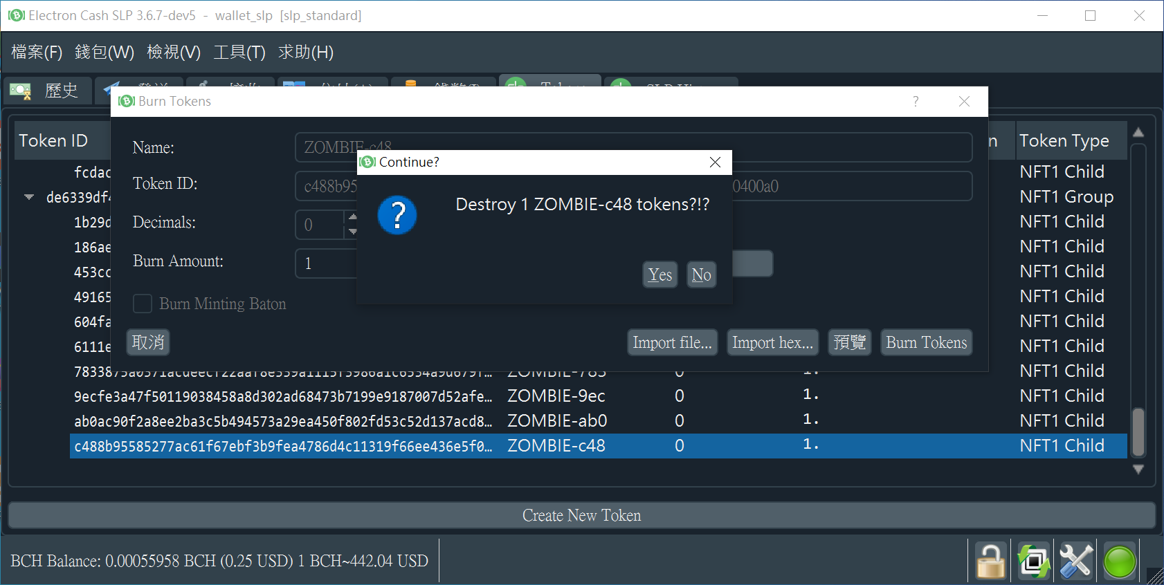Select the fcdac token row
Viewport: 1164px width, 585px height.
tap(92, 172)
